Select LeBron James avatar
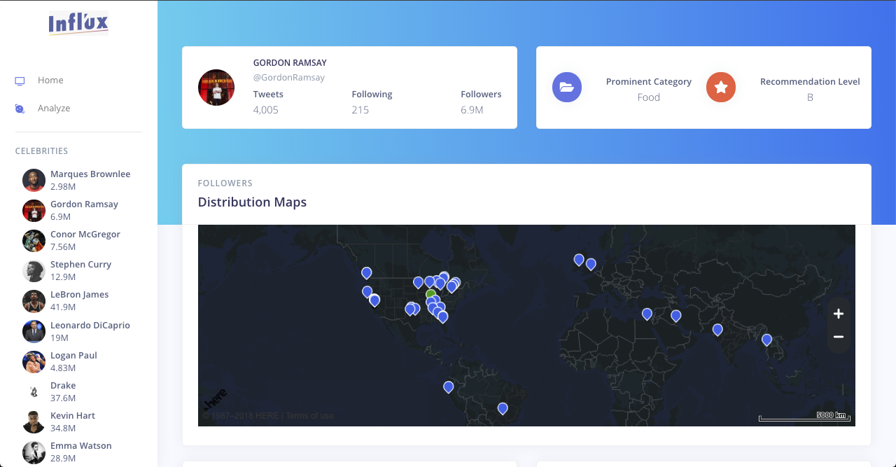 pyautogui.click(x=34, y=300)
